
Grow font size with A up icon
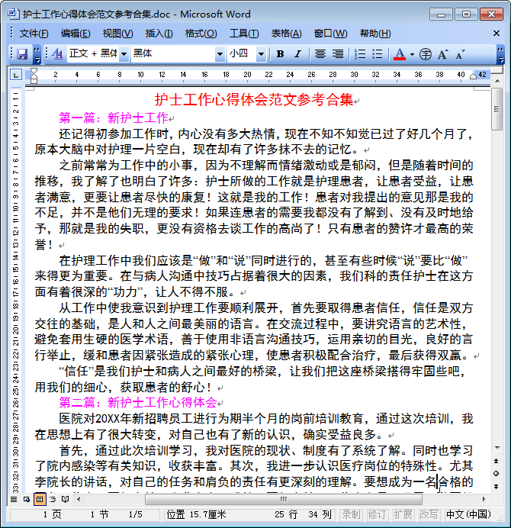[442, 54]
